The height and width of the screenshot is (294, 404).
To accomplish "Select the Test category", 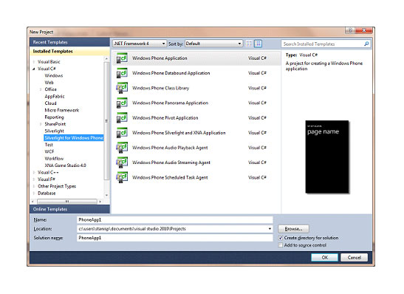I will coord(49,145).
